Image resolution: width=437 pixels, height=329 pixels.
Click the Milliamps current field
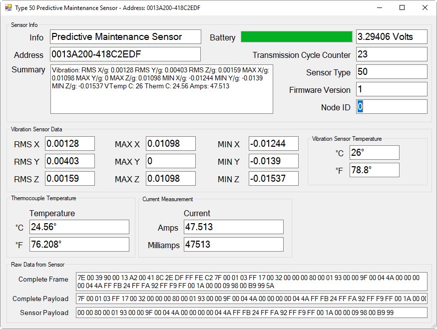pyautogui.click(x=234, y=244)
